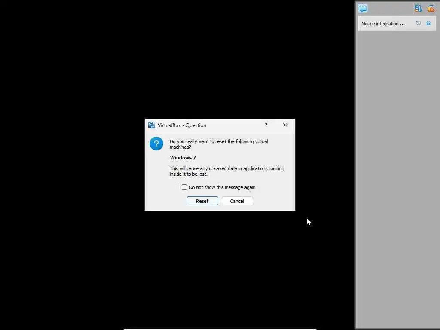The image size is (440, 330).
Task: Check 'Do not show this message again'
Action: tap(184, 187)
